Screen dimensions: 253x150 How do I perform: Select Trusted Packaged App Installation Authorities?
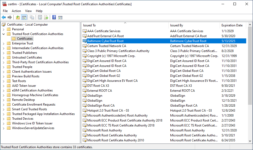[x=43, y=114]
